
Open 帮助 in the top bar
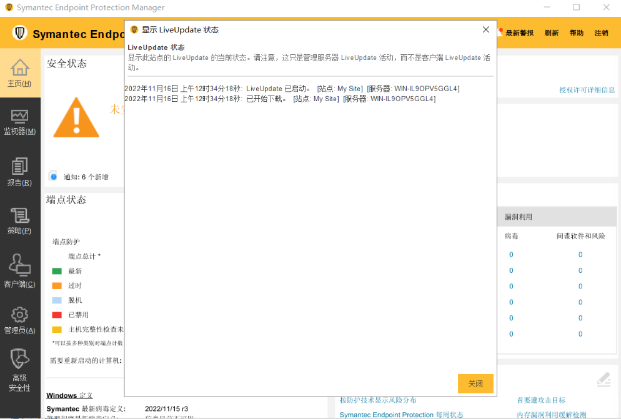pos(576,33)
